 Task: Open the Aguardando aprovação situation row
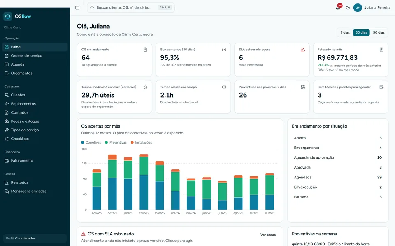(338, 157)
